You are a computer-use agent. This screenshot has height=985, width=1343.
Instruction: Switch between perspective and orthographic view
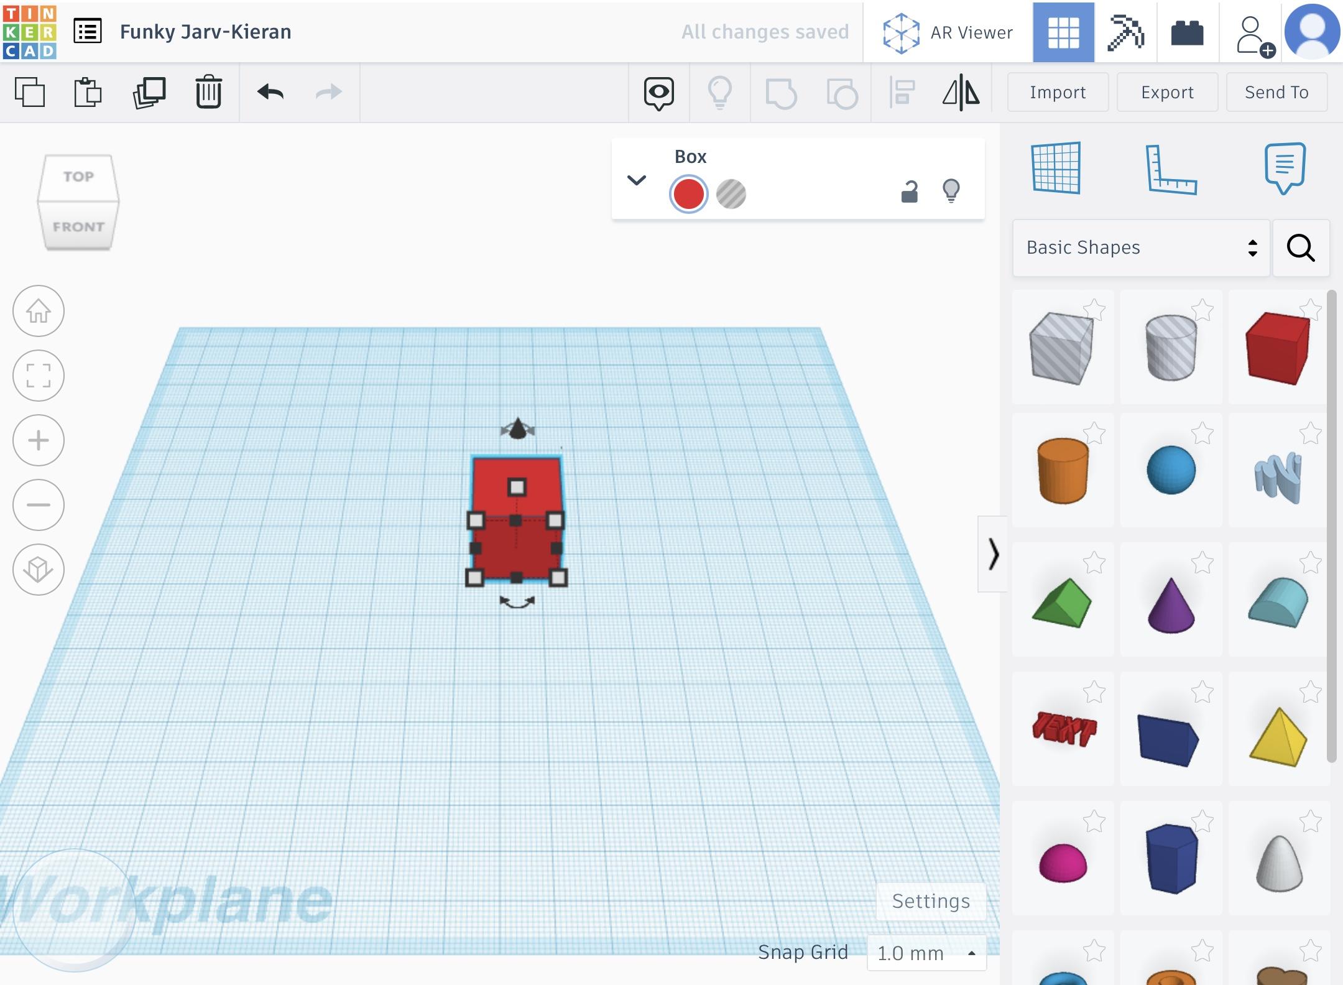(39, 570)
